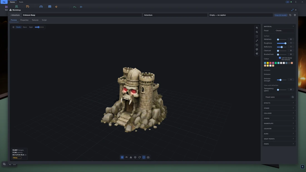The height and width of the screenshot is (172, 306).
Task: Click the caption field Empty — no caption
Action: pyautogui.click(x=241, y=15)
